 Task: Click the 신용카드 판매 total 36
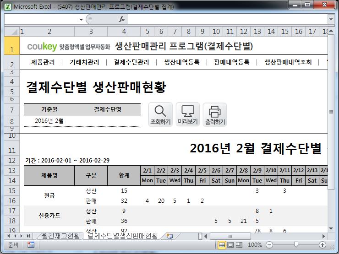coord(124,221)
